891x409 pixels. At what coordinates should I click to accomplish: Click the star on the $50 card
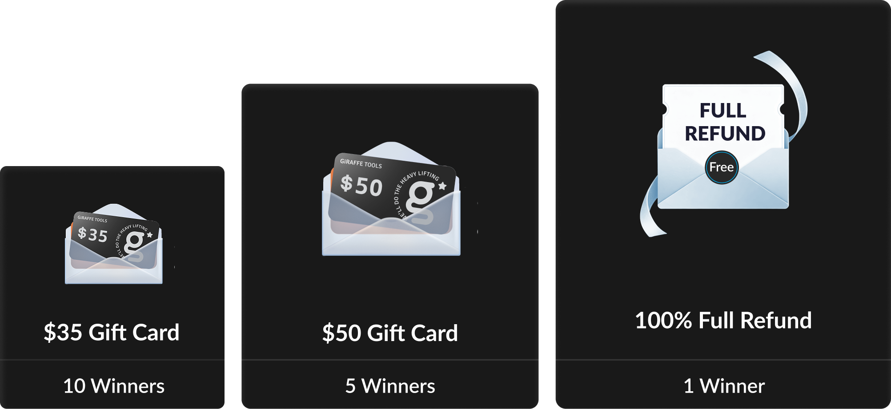442,186
